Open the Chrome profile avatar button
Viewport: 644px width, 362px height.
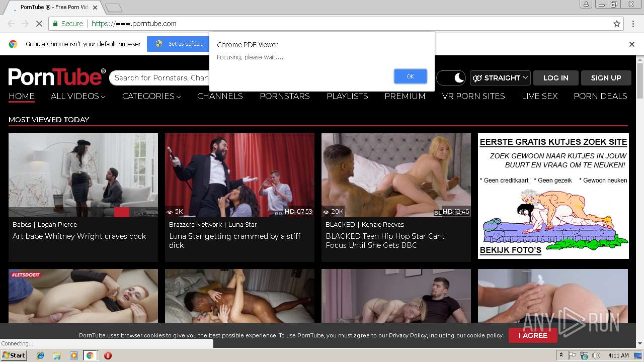(x=586, y=5)
